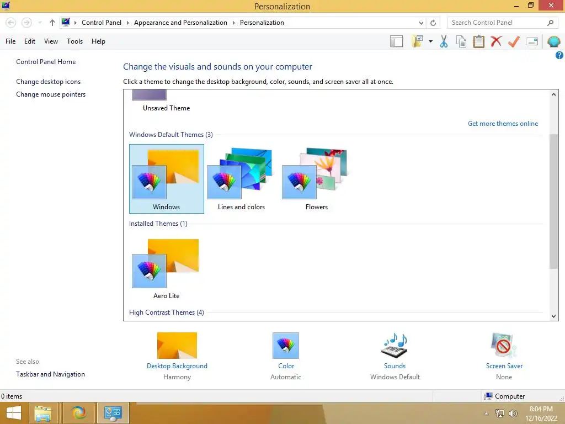The image size is (565, 424).
Task: Expand chevron after Appearance and Personalization
Action: tap(233, 23)
